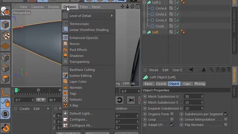The width and height of the screenshot is (238, 134).
Task: Open the viewport Filter menu
Action: point(84,7)
